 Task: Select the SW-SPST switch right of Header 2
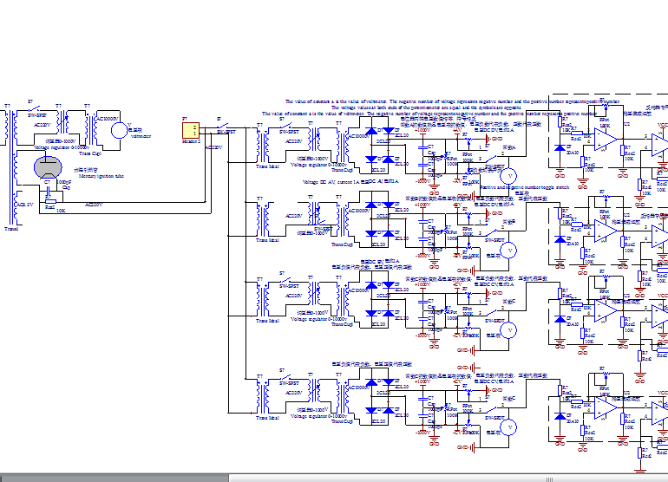click(x=223, y=130)
